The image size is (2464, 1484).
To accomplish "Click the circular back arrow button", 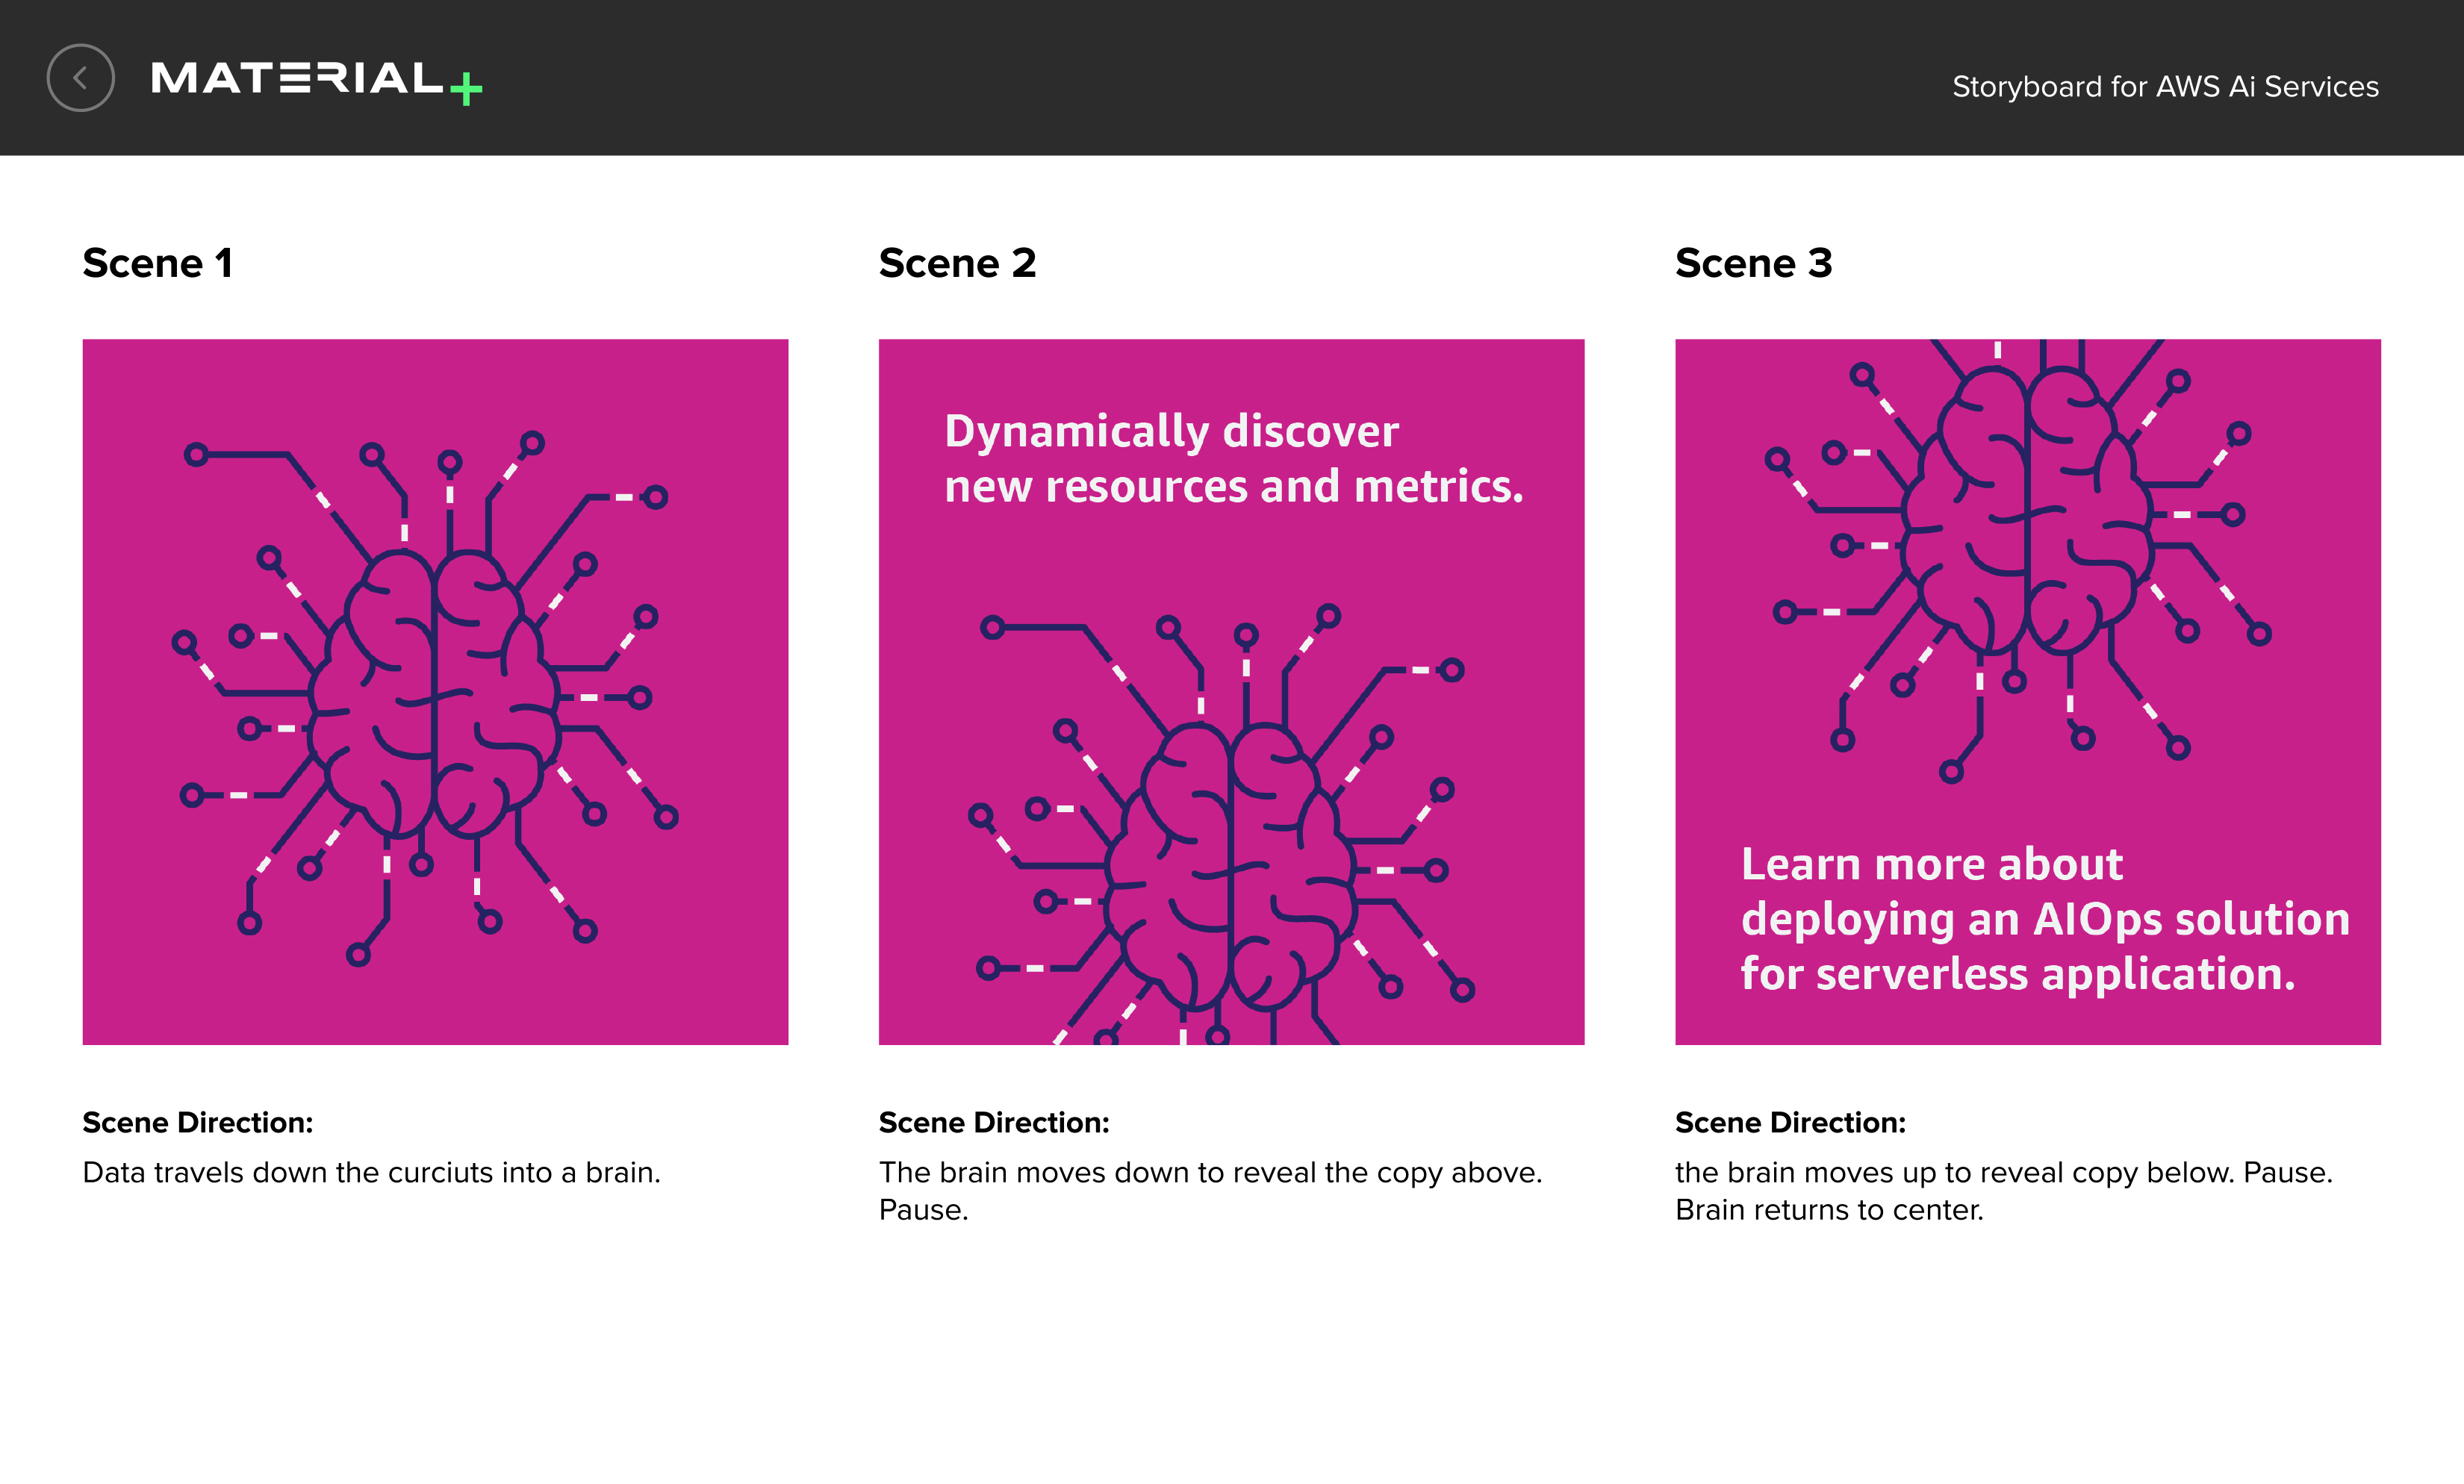I will [80, 78].
